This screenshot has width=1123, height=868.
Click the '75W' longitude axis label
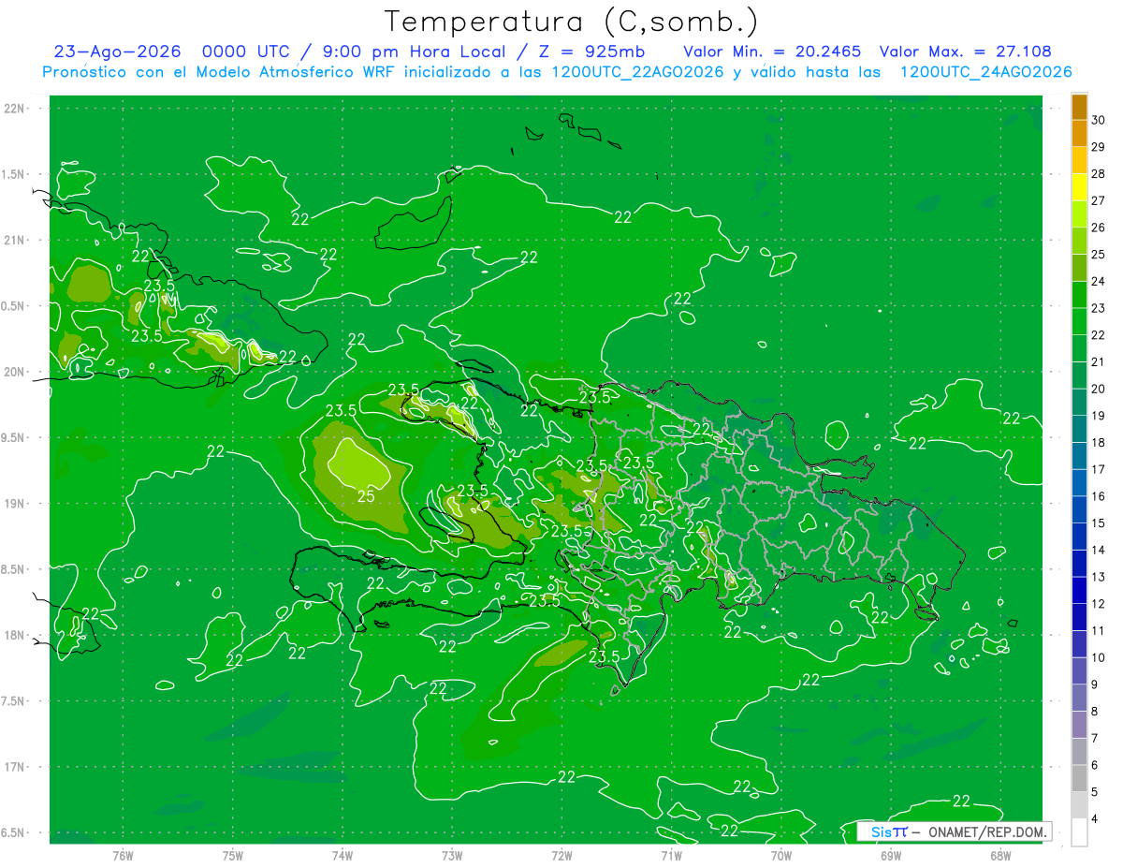[x=232, y=856]
